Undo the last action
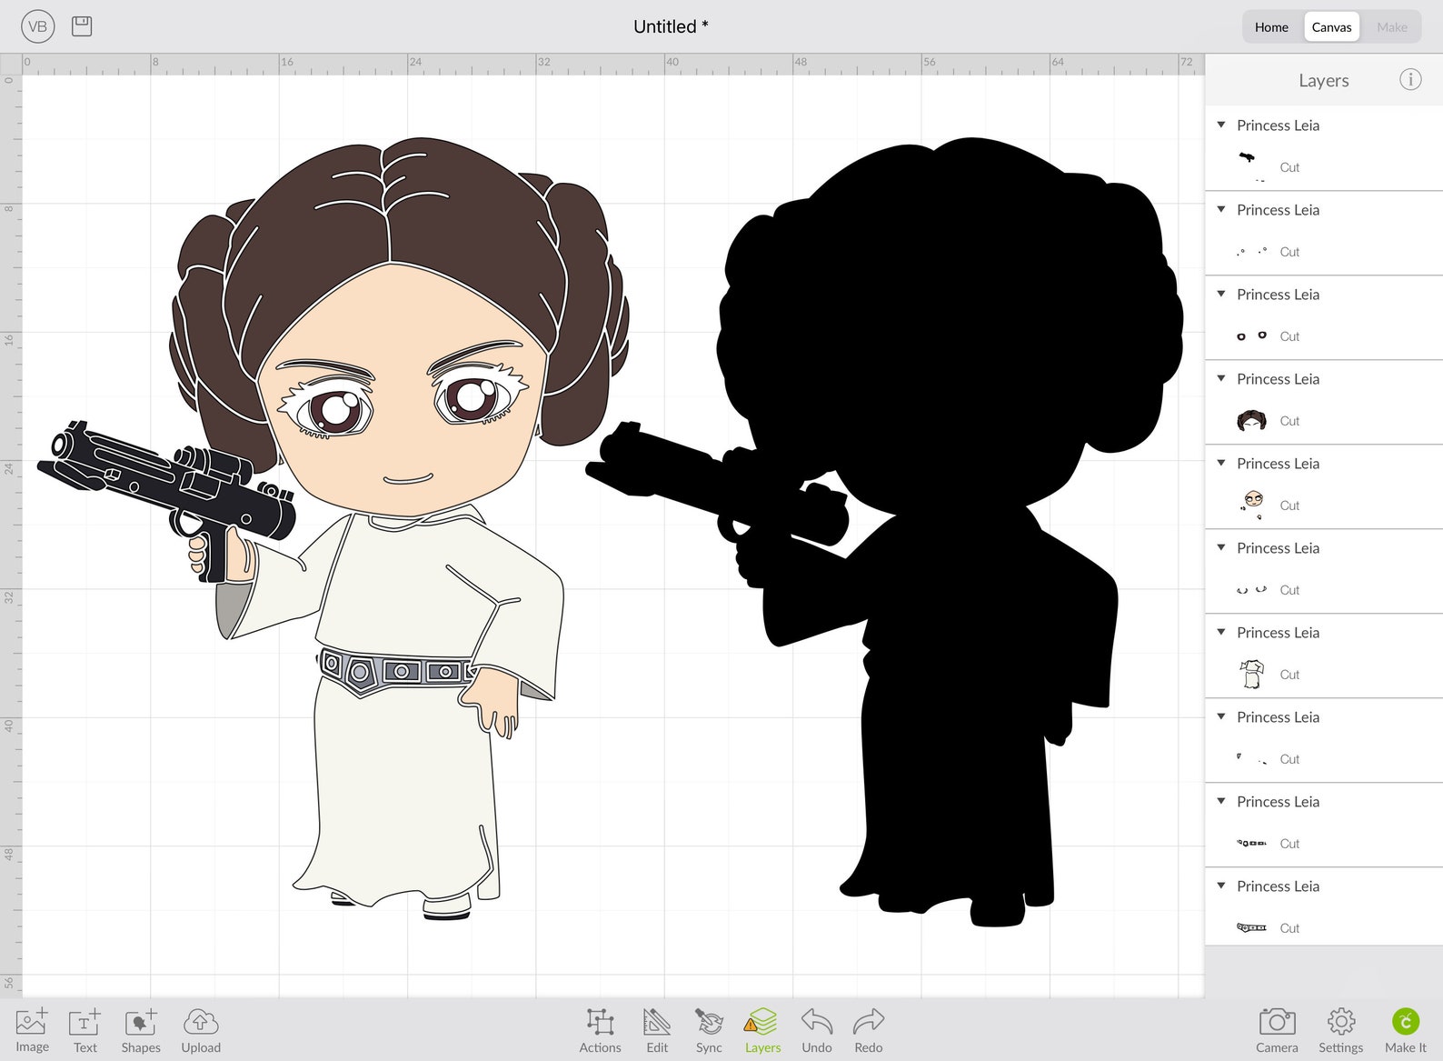Screen dimensions: 1443x1061 point(817,1030)
